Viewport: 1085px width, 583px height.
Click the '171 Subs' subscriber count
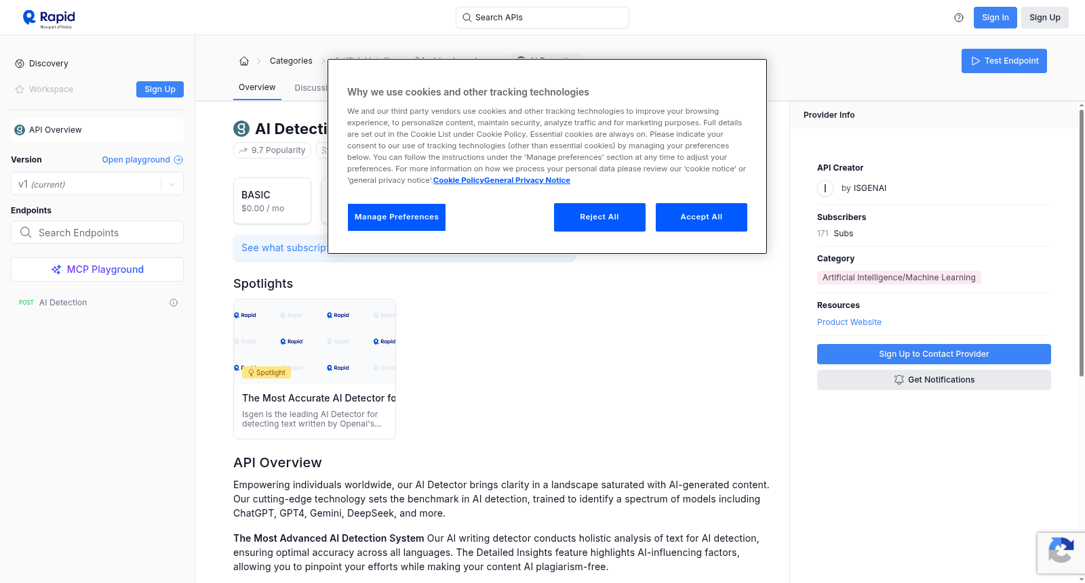point(835,234)
